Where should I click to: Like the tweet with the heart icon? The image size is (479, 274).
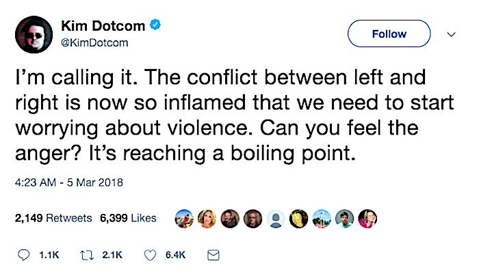pos(150,255)
